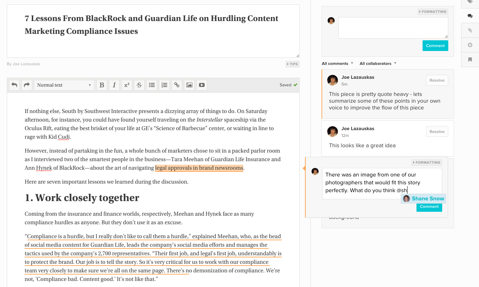Viewport: 479px width, 287px height.
Task: Expand the All collaborators filter
Action: pos(378,63)
